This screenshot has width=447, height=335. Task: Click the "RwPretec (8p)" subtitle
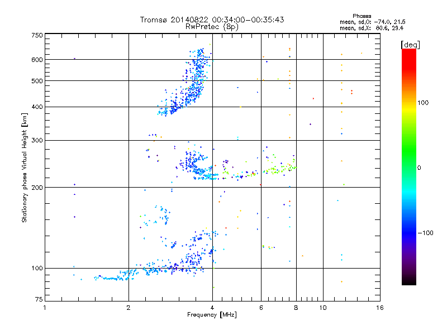(212, 27)
